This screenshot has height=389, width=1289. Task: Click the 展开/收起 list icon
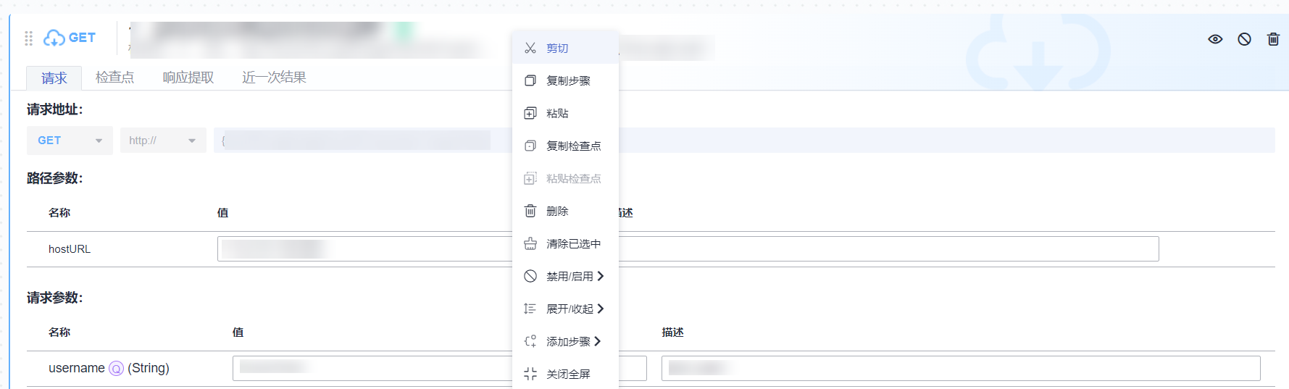pos(530,309)
